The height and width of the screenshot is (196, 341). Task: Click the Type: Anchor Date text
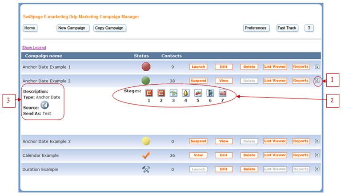(x=42, y=97)
